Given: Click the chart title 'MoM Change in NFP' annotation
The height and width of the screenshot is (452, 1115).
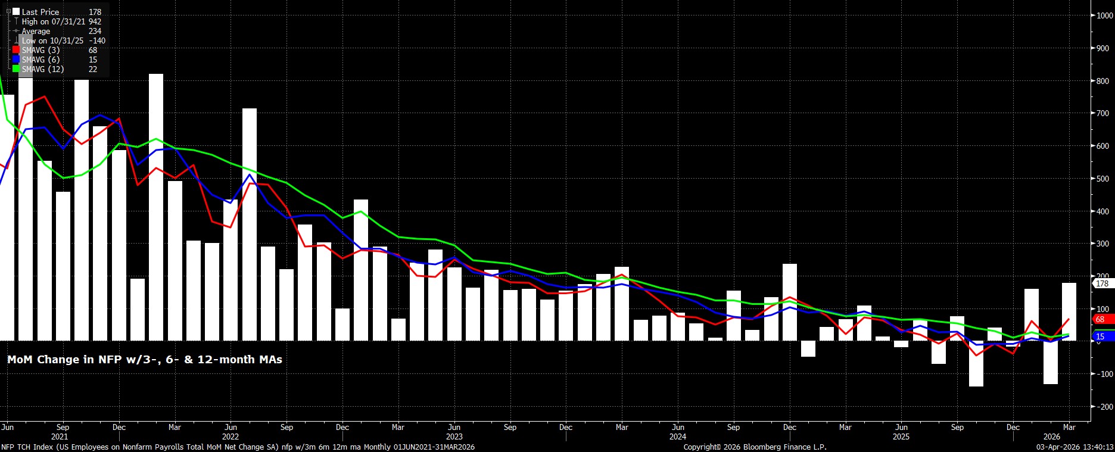Looking at the screenshot, I should click(x=145, y=360).
